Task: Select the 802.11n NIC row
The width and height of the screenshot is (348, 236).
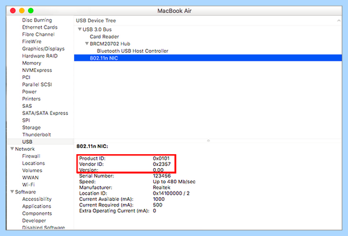Action: (208, 58)
